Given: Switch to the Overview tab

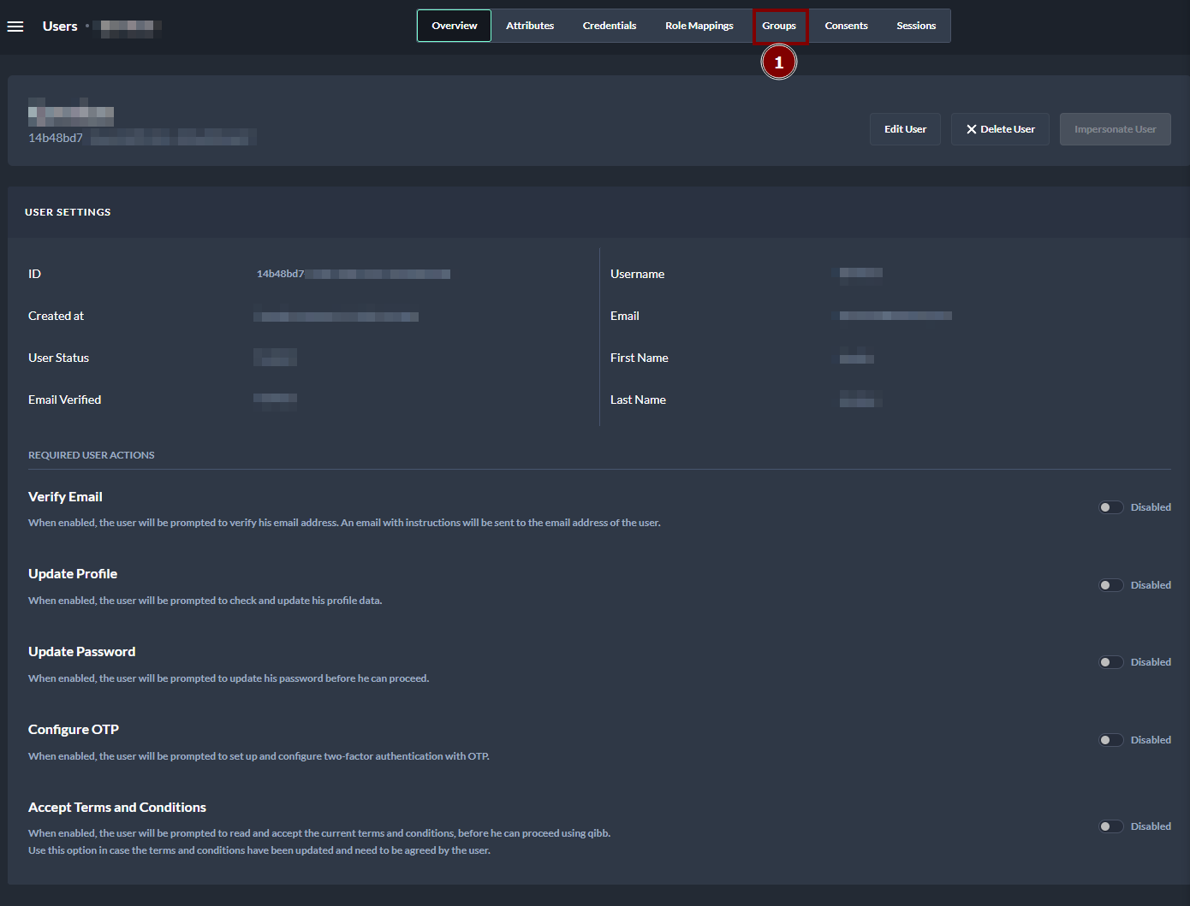Looking at the screenshot, I should click(454, 26).
